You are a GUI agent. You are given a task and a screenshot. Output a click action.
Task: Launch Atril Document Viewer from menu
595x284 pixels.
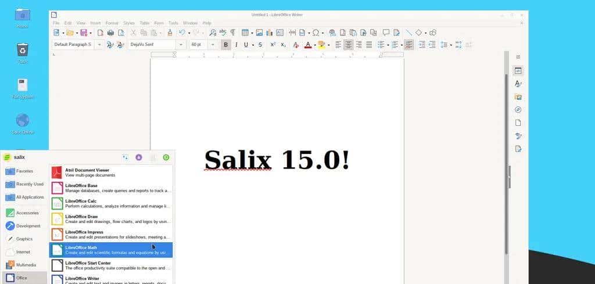tap(111, 172)
